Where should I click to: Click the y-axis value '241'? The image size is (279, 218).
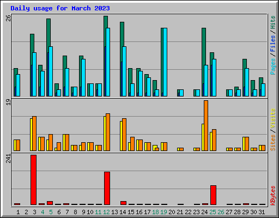click(8, 159)
